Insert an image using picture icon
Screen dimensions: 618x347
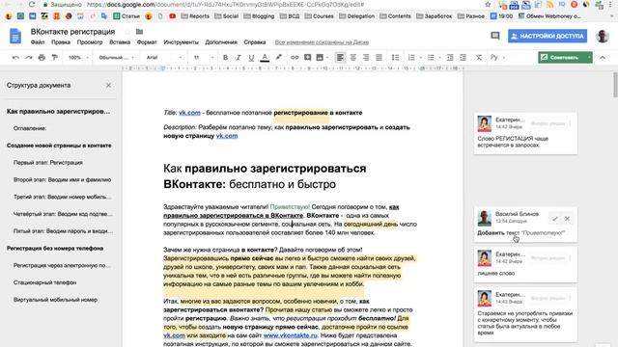coord(320,58)
